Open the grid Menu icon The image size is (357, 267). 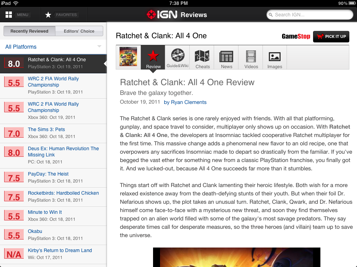coord(9,15)
